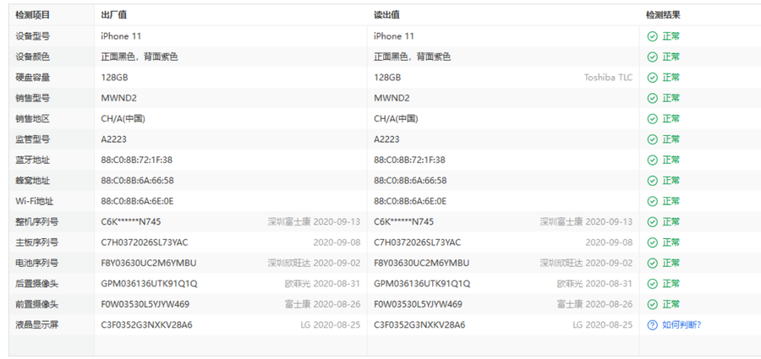Select the 整机序列号 row label

click(37, 221)
